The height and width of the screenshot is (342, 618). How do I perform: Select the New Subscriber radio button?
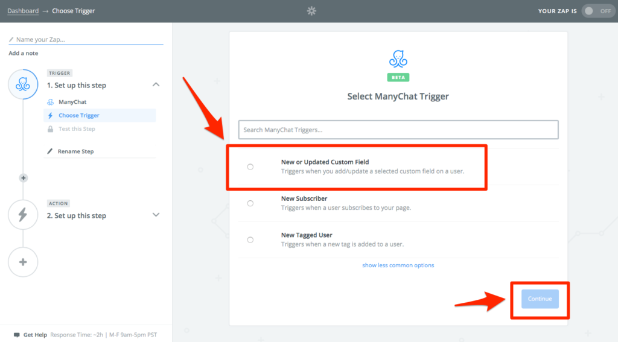coord(250,203)
